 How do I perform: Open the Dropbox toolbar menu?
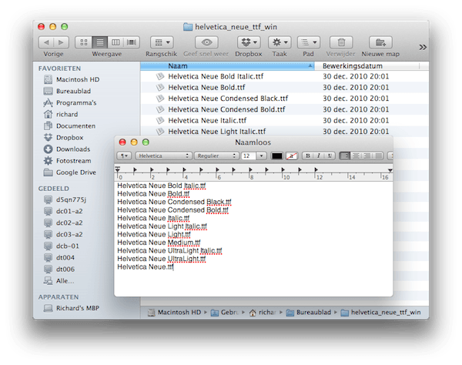(249, 42)
